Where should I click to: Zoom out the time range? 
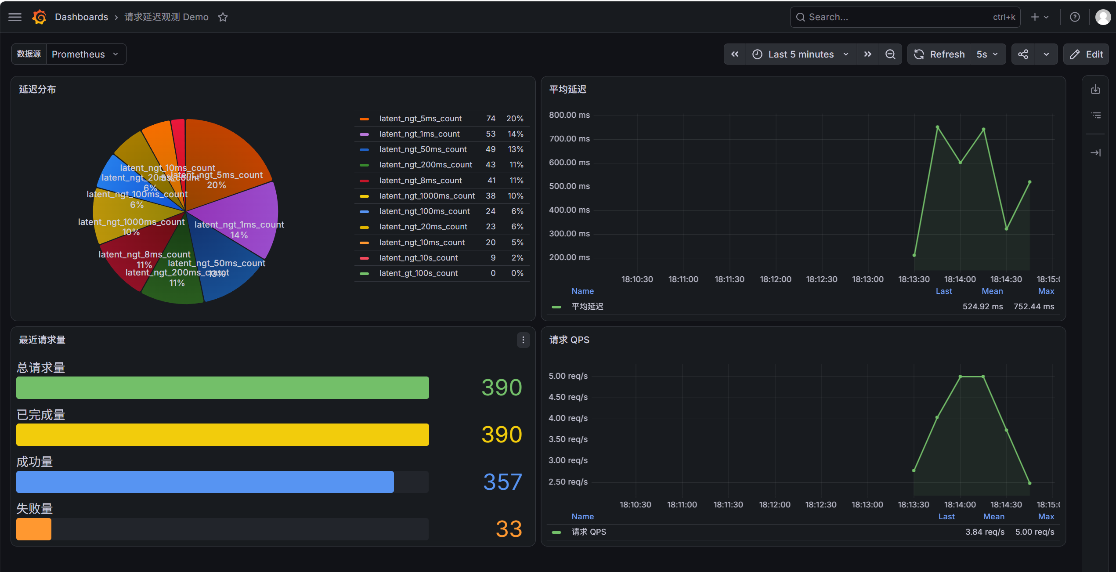(890, 54)
